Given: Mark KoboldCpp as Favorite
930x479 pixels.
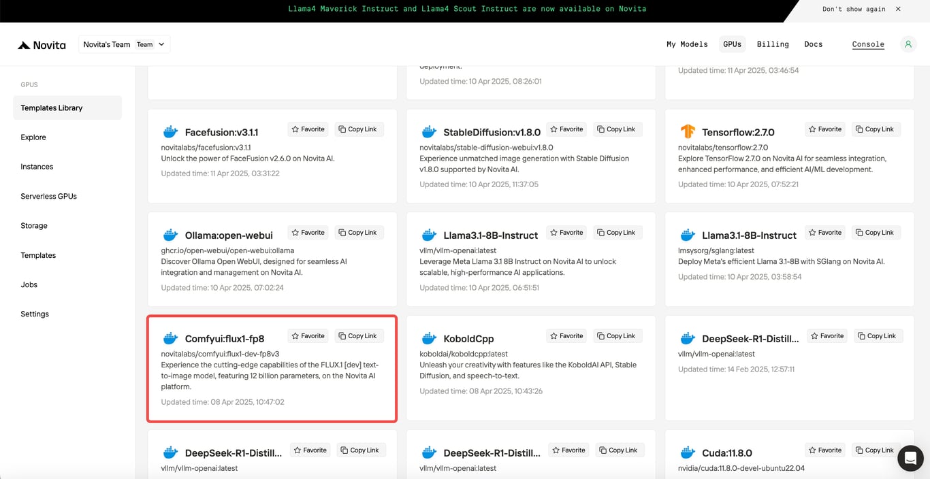Looking at the screenshot, I should pos(566,336).
